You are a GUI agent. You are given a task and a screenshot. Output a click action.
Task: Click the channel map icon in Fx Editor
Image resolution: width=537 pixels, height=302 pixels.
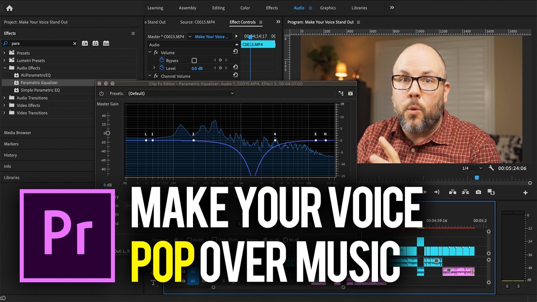click(341, 94)
